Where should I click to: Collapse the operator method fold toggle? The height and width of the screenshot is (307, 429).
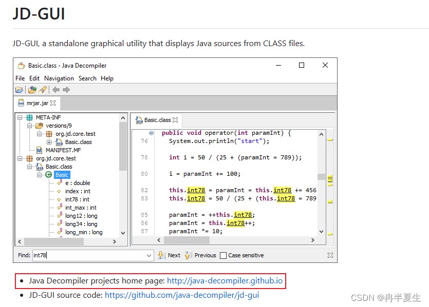(151, 133)
